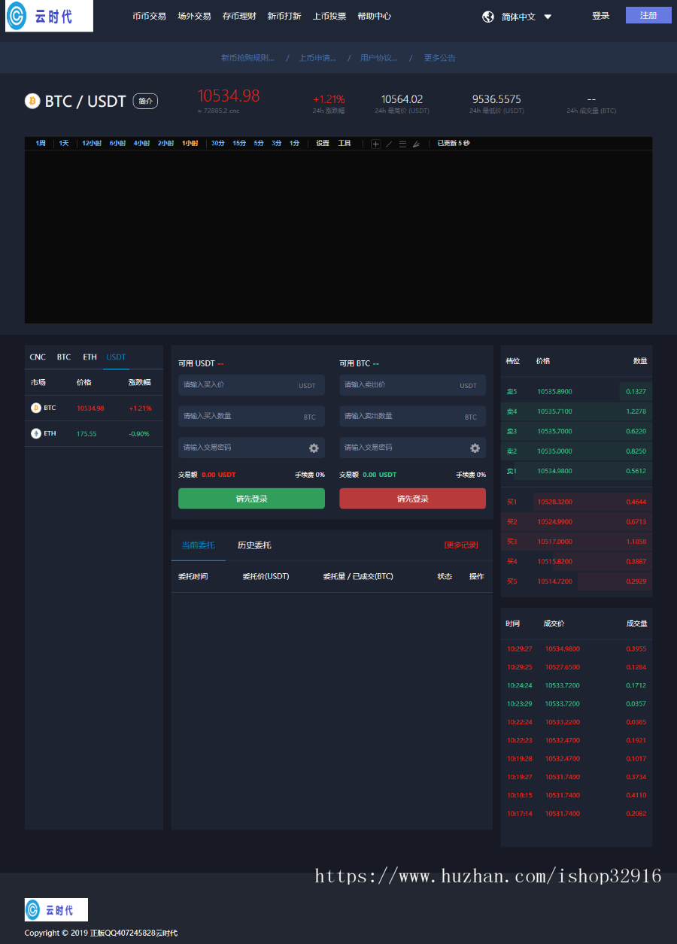Switch to the ETH market tab
This screenshot has height=944, width=677.
[x=90, y=357]
